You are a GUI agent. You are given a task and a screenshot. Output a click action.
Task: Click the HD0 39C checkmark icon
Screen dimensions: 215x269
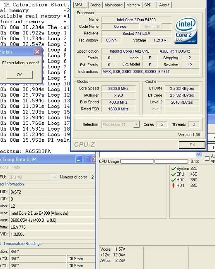pos(173,180)
